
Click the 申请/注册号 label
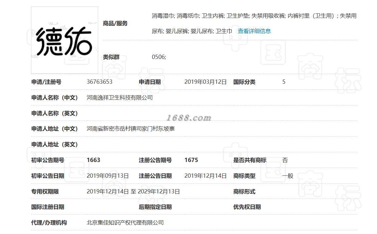click(x=46, y=82)
